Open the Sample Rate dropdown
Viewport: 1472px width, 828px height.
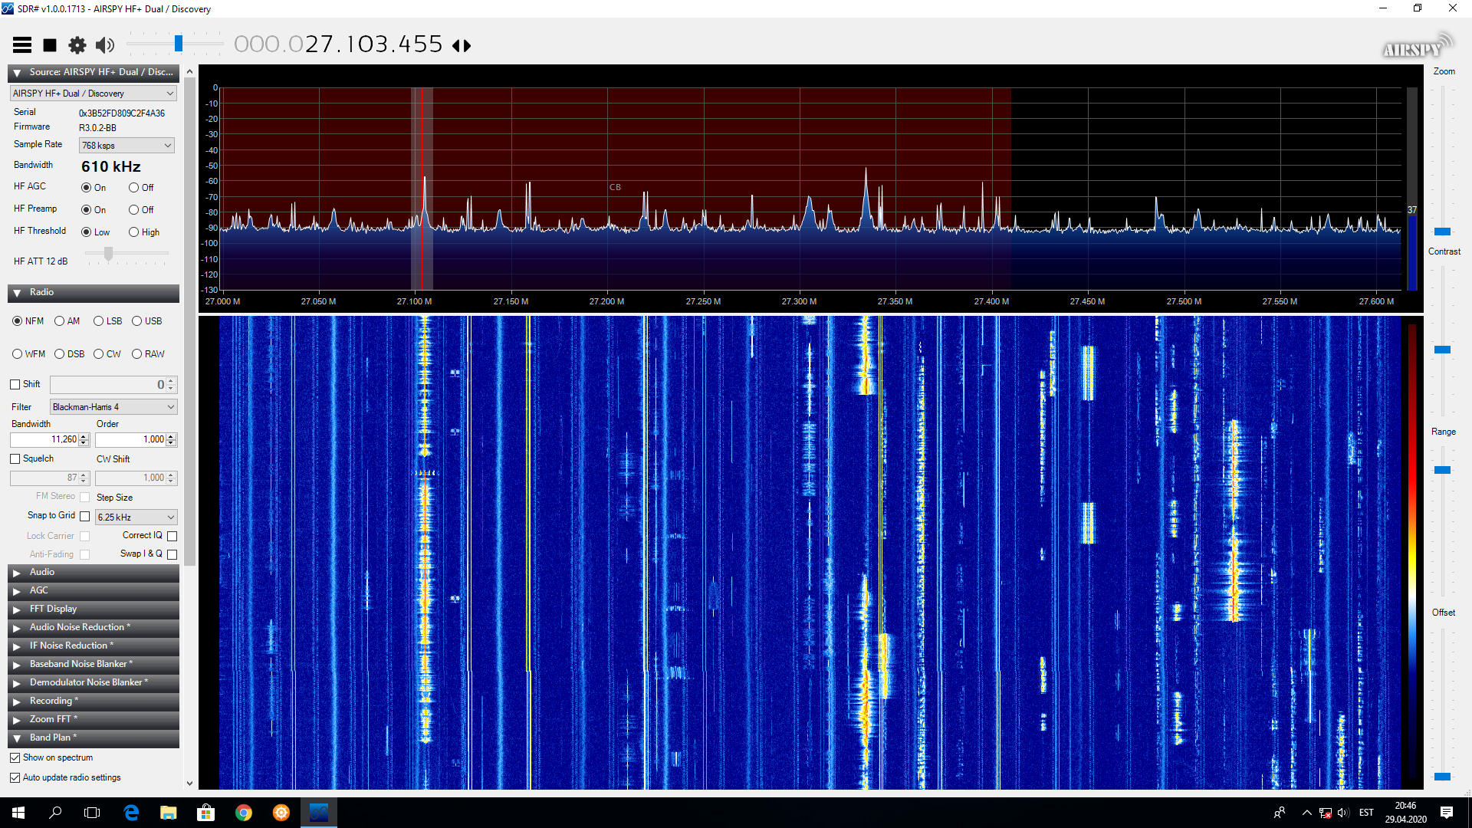[127, 146]
